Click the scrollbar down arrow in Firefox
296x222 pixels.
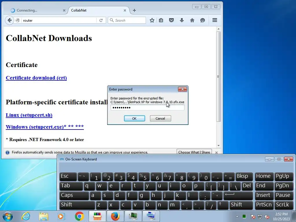click(219, 146)
